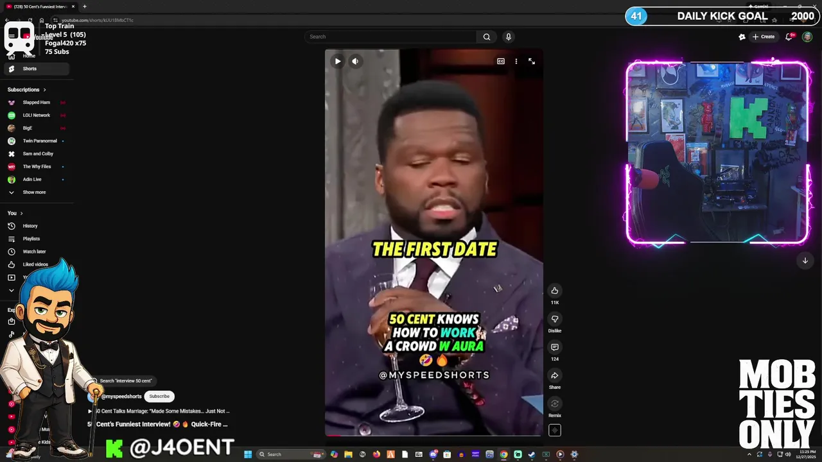Switch to Chrome in taskbar
The height and width of the screenshot is (462, 822).
[x=503, y=454]
